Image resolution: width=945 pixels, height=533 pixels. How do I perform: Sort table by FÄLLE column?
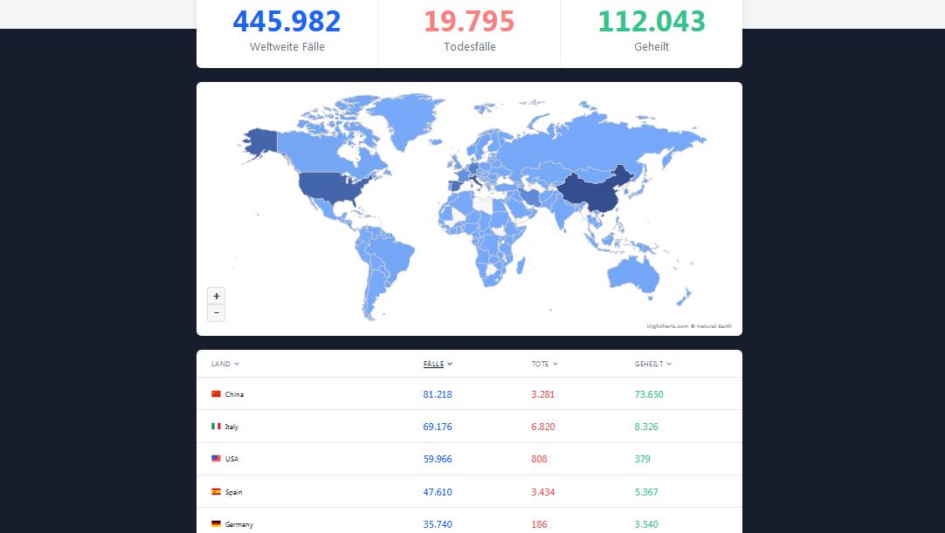(438, 364)
